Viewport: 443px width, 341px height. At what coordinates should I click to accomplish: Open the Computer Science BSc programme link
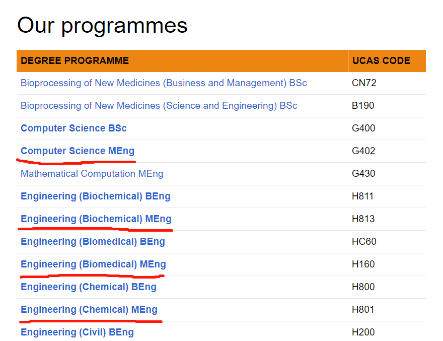73,128
